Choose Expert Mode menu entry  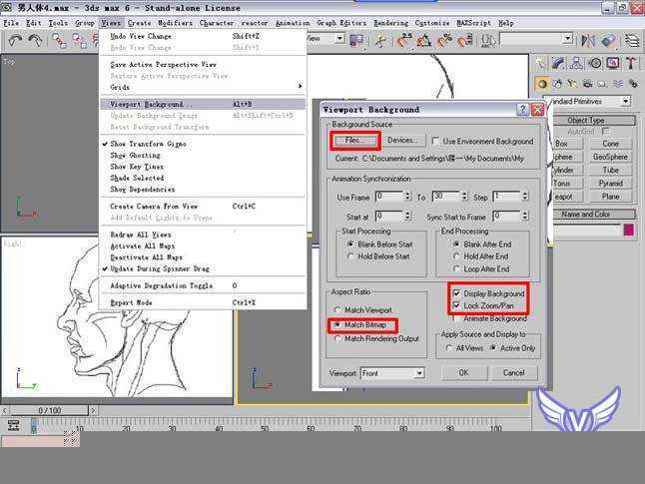pyautogui.click(x=204, y=302)
